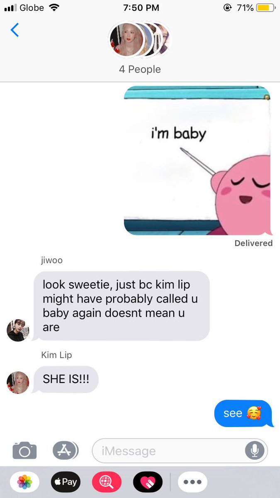Open the black heart Digital Touch app
This screenshot has height=498, width=280.
coord(148,482)
